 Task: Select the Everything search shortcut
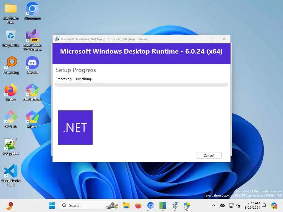pos(11,65)
